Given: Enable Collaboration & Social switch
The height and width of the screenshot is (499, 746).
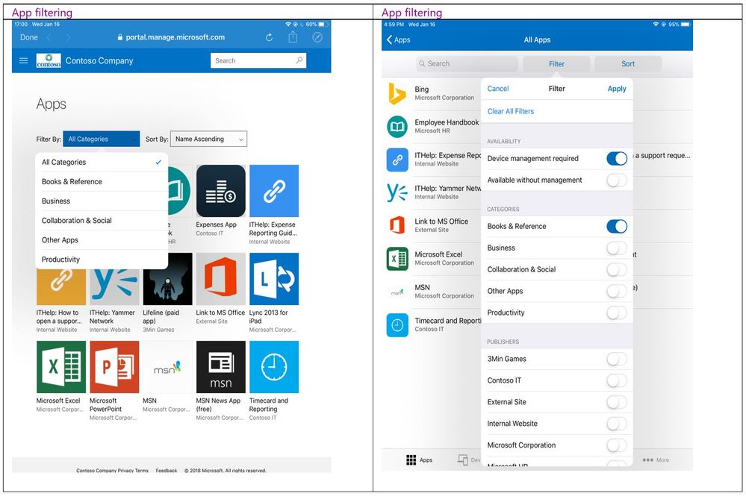Looking at the screenshot, I should tap(617, 269).
